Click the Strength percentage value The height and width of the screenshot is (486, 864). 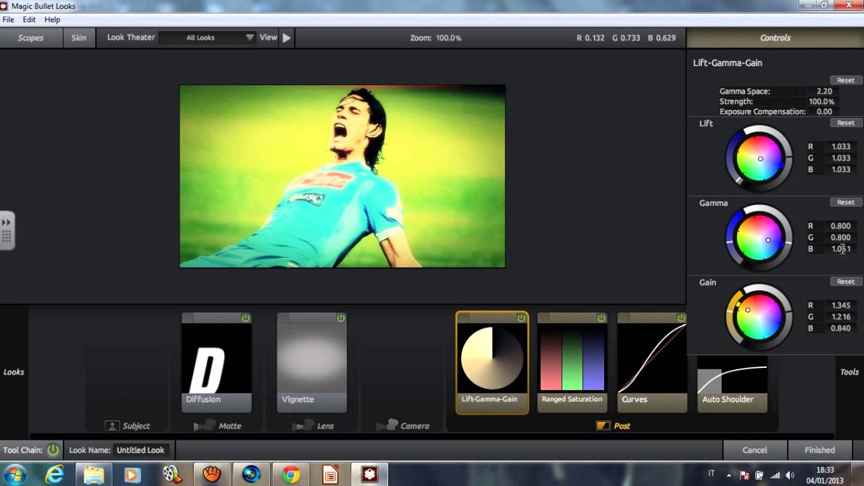coord(821,101)
